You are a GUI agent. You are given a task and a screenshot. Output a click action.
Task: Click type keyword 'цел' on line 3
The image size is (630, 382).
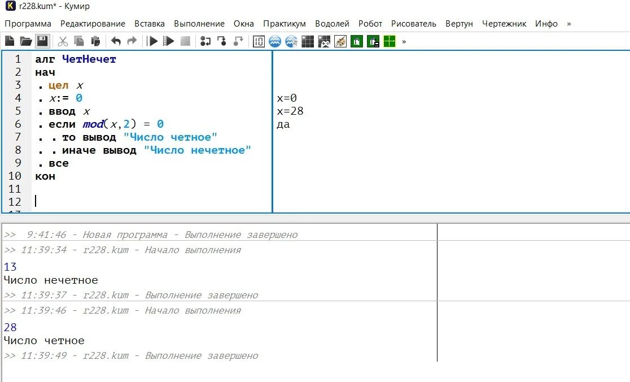click(x=59, y=85)
